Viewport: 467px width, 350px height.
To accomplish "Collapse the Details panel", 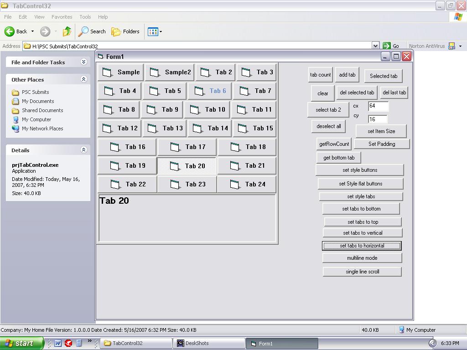I will click(x=83, y=150).
